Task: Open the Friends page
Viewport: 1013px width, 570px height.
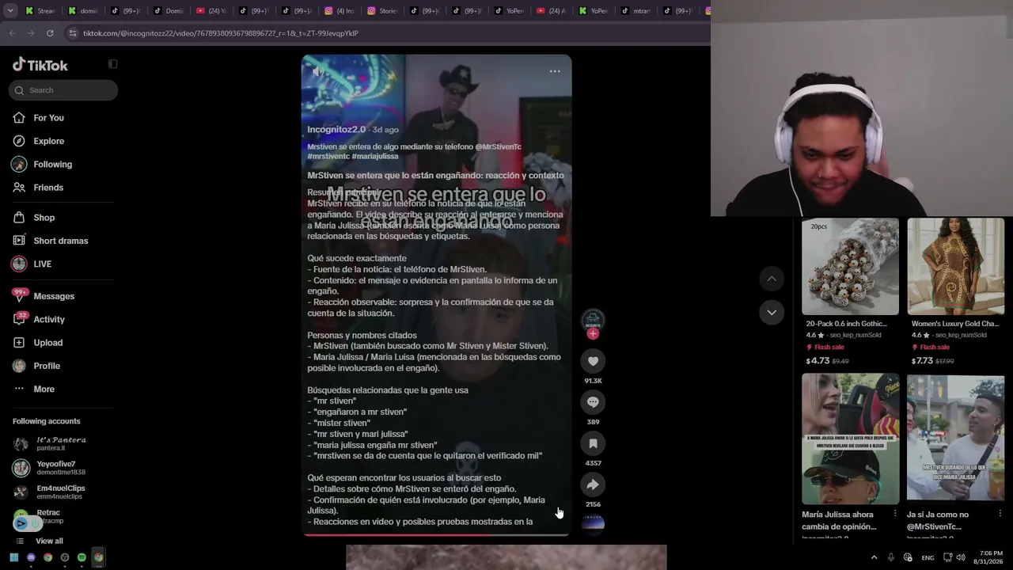Action: (x=48, y=188)
